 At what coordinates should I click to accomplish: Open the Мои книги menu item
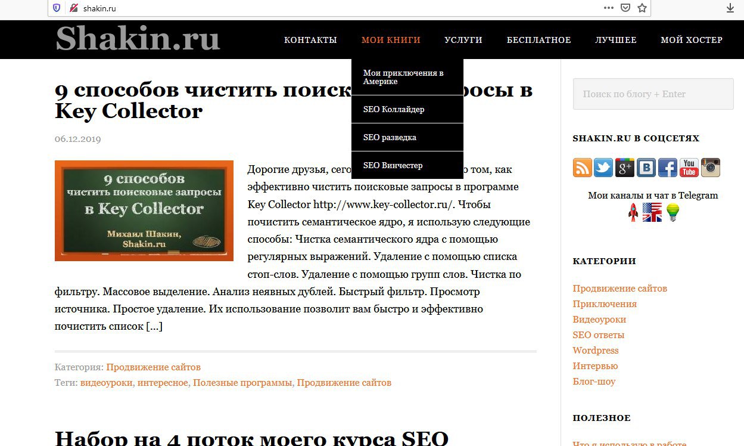(x=391, y=40)
